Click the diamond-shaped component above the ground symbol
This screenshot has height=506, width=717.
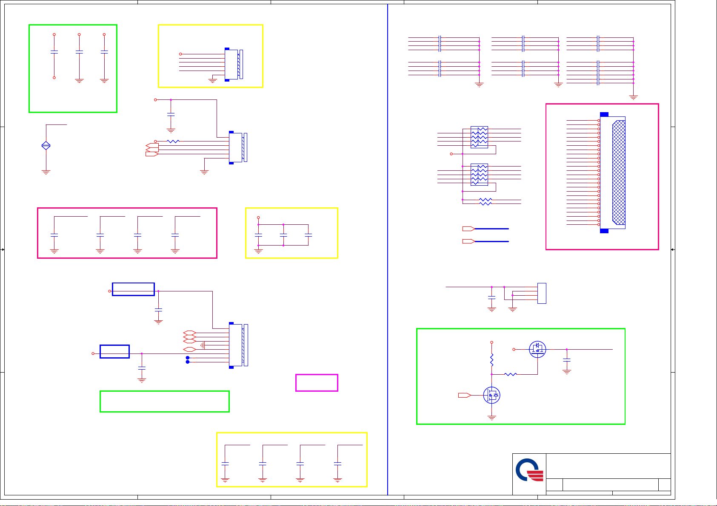tap(46, 146)
